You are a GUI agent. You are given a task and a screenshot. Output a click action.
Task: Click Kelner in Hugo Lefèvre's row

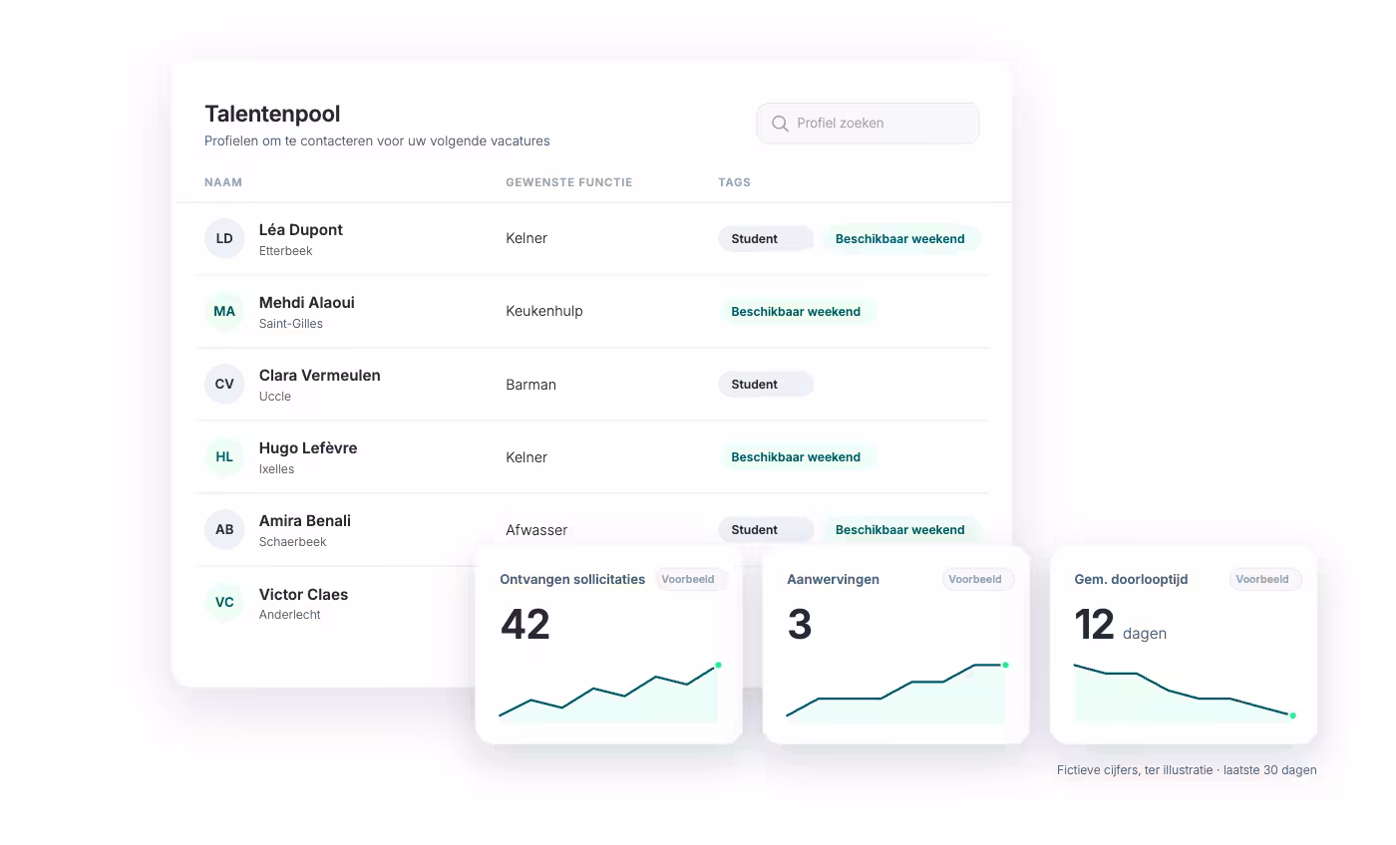[x=526, y=457]
